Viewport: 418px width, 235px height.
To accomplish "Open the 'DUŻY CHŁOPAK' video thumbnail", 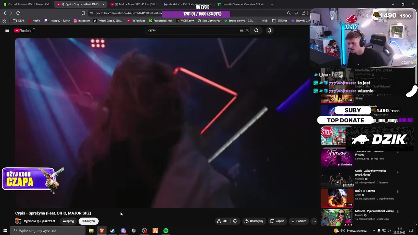I will point(337,198).
